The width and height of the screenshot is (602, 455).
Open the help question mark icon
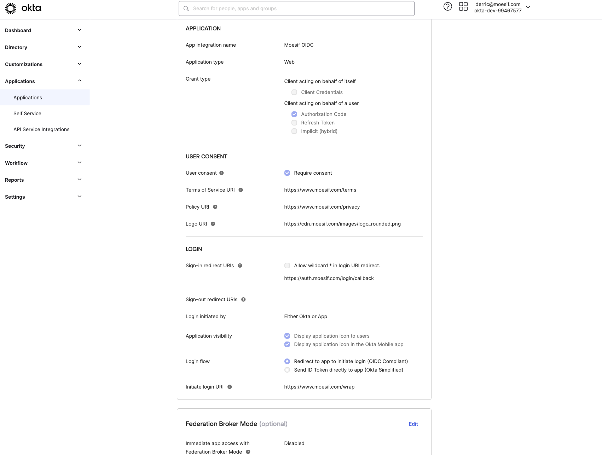(447, 6)
